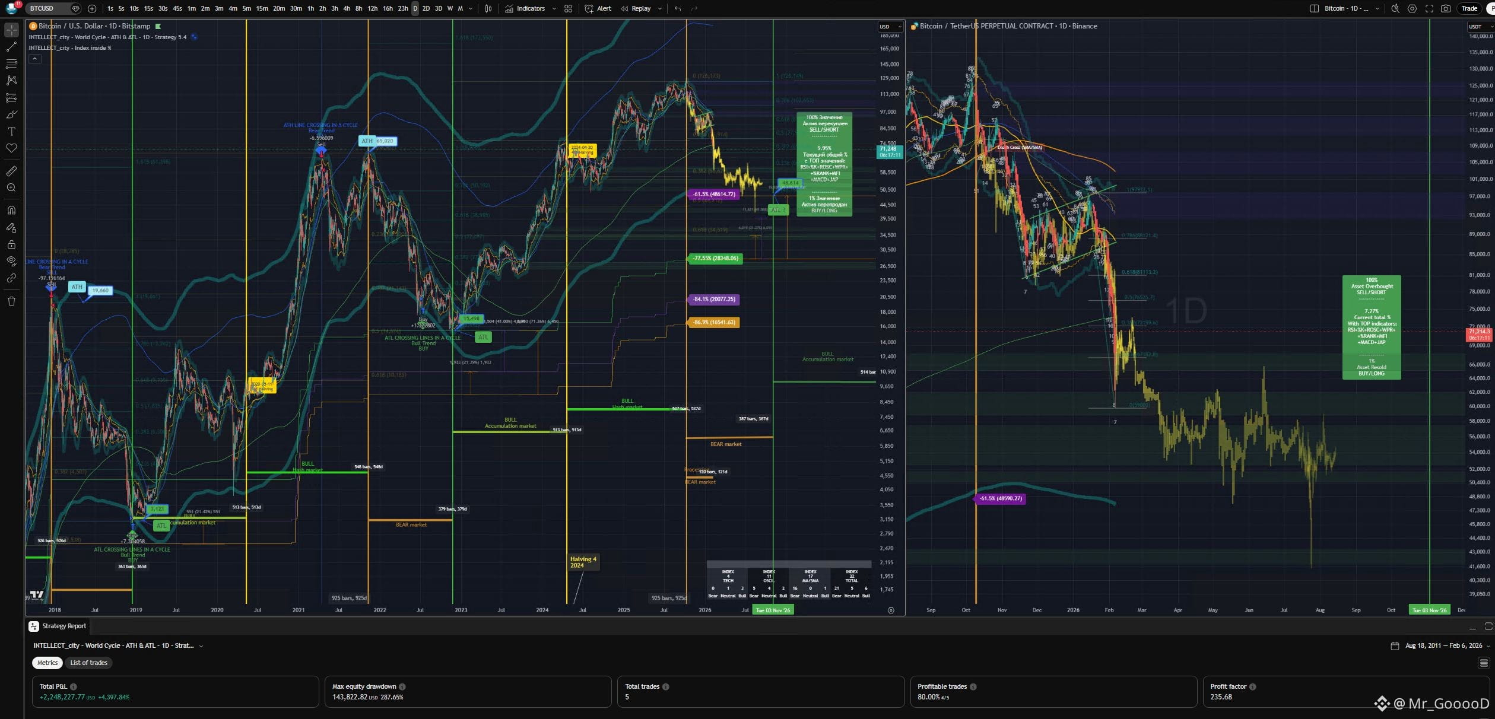Image resolution: width=1495 pixels, height=719 pixels.
Task: Click the undo arrow
Action: click(678, 8)
